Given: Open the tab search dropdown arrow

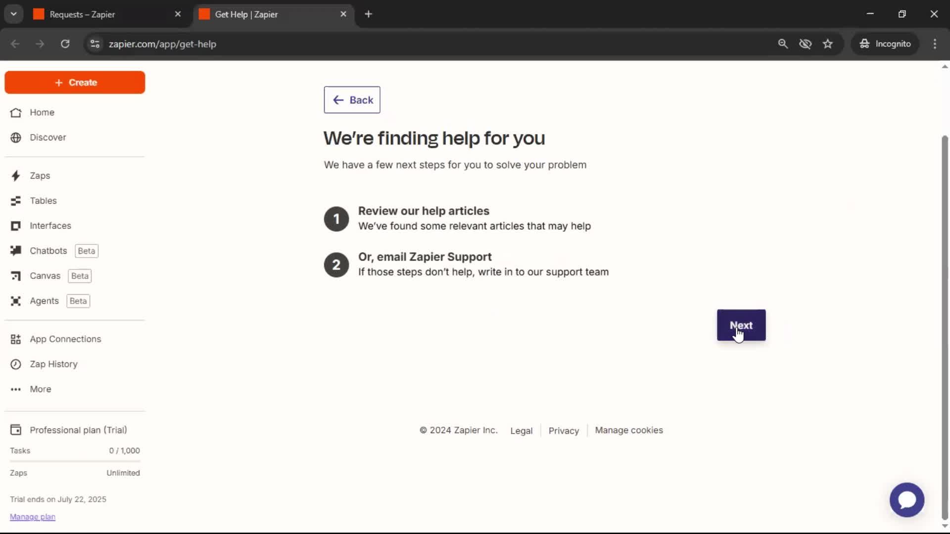Looking at the screenshot, I should coord(14,14).
